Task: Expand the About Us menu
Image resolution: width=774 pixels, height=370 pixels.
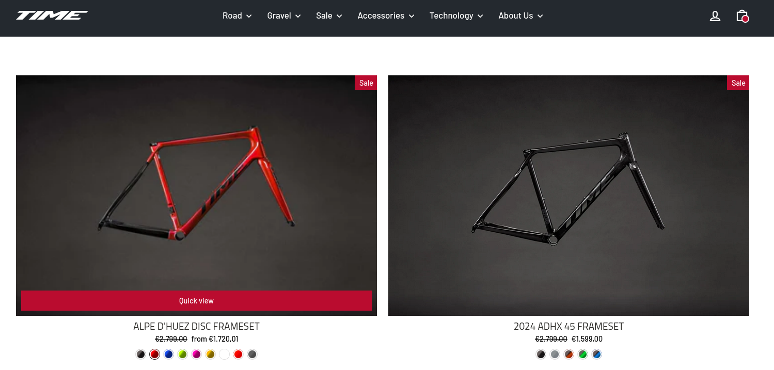Action: click(x=520, y=16)
